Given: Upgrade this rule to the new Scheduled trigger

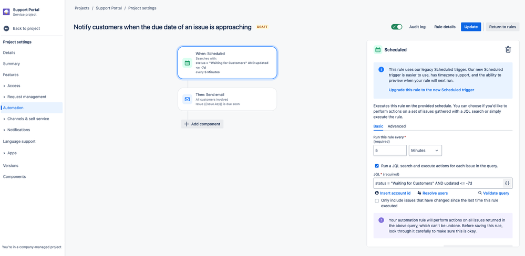Looking at the screenshot, I should (x=431, y=90).
